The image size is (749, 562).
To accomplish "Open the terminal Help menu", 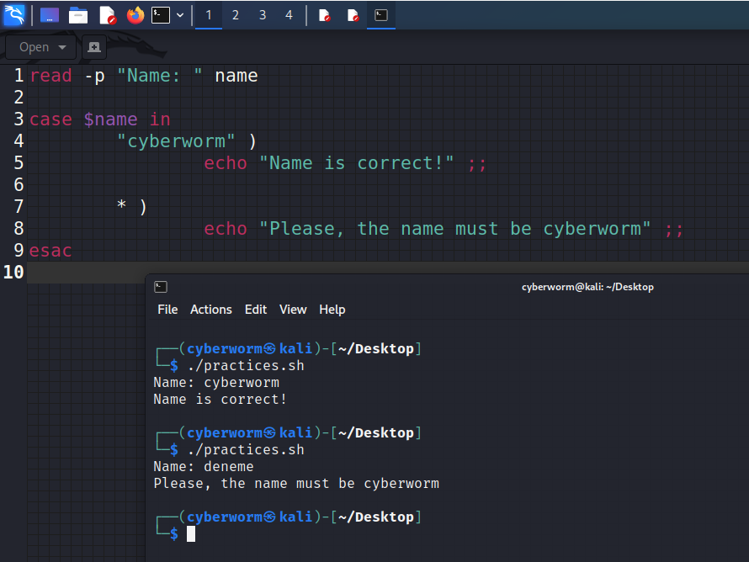I will point(332,310).
